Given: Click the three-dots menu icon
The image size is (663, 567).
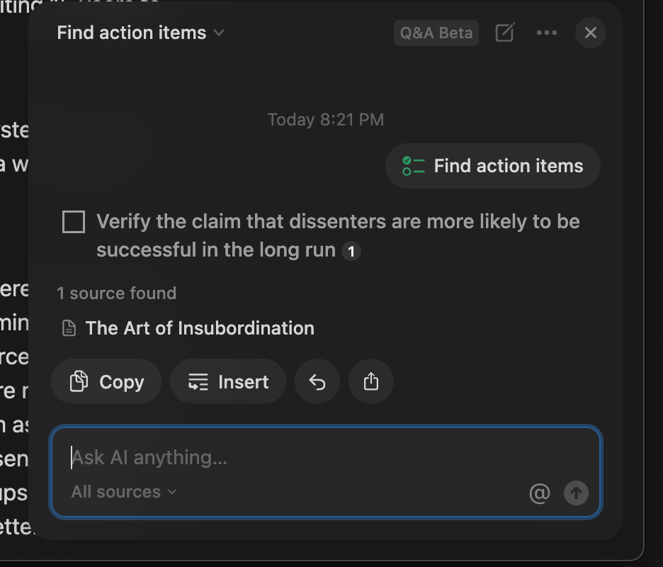Looking at the screenshot, I should (x=547, y=33).
